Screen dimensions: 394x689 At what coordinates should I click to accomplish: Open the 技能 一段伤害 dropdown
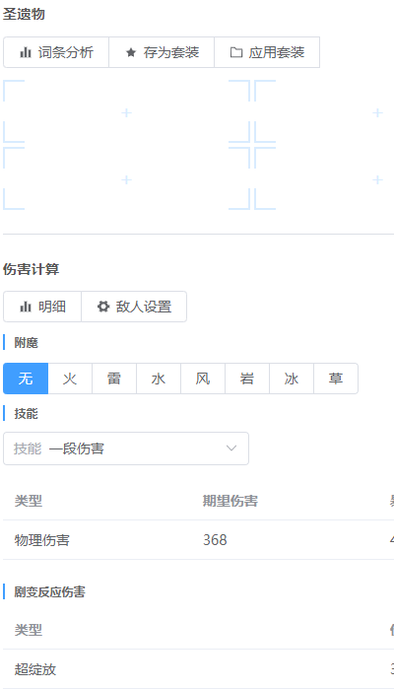(x=126, y=448)
